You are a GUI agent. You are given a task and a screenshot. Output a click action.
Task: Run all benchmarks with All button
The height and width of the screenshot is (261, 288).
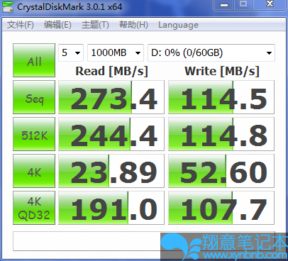[34, 60]
